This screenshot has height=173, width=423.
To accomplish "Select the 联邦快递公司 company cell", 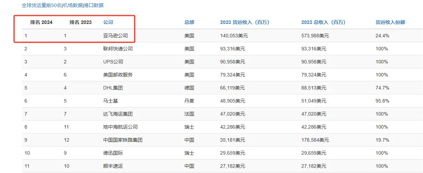I will (118, 49).
